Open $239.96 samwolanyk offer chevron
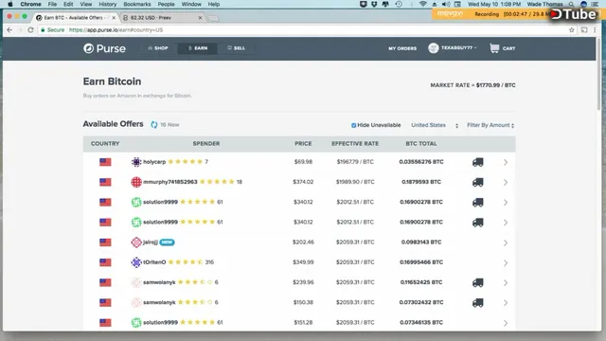The width and height of the screenshot is (606, 341). click(506, 283)
